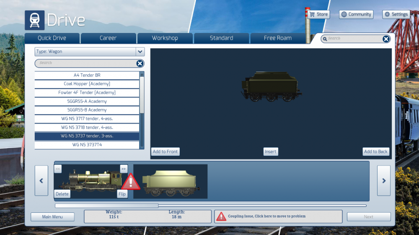Image resolution: width=419 pixels, height=235 pixels.
Task: Clear the top-right search field
Action: [386, 39]
